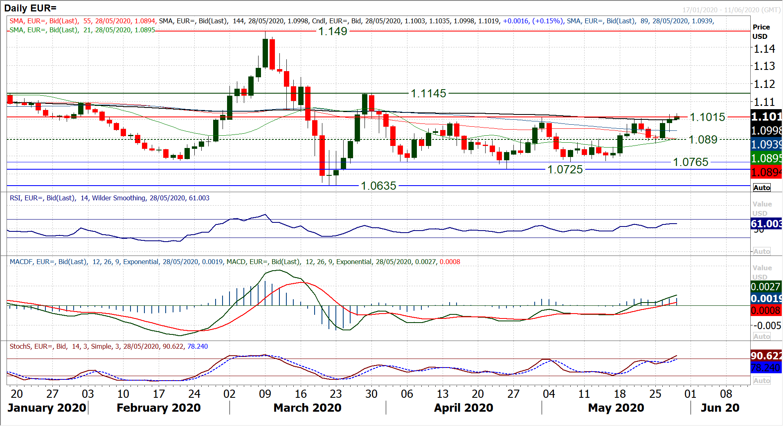Select the 1.1145 horizontal level label
Image resolution: width=783 pixels, height=426 pixels.
tap(428, 94)
